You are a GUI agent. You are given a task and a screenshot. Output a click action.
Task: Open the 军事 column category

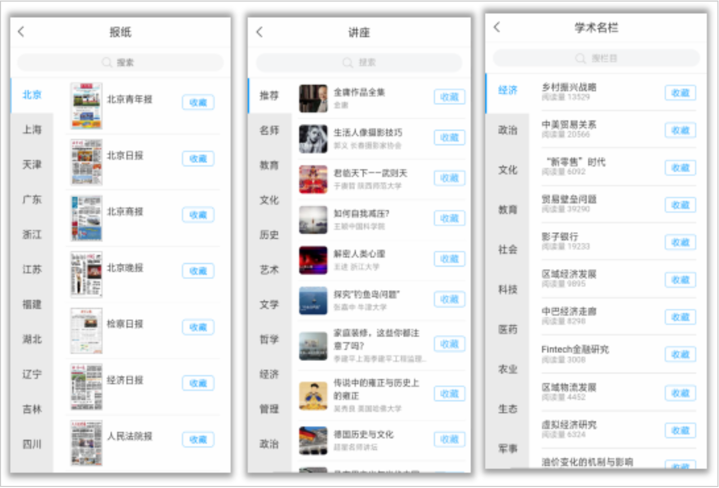507,448
